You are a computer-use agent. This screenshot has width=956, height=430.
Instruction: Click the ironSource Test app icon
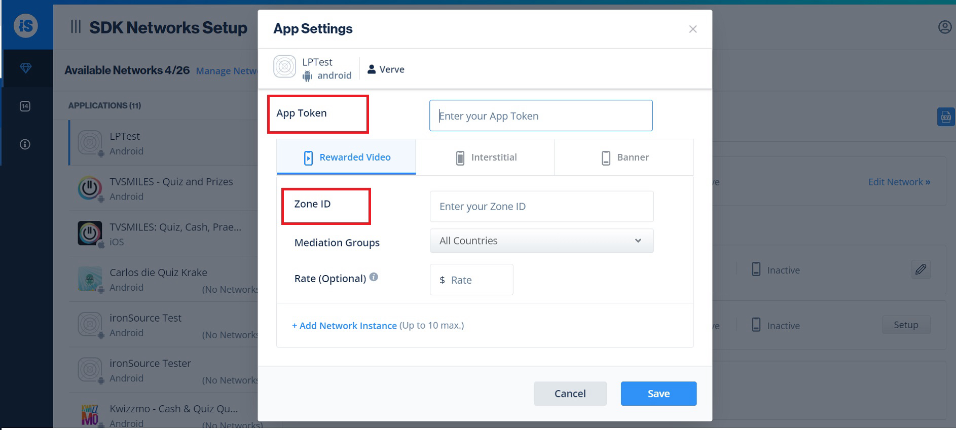coord(90,325)
